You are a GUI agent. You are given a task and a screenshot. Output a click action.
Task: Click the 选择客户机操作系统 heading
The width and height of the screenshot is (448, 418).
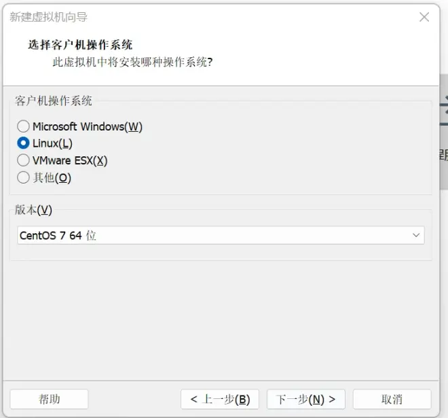pyautogui.click(x=80, y=45)
